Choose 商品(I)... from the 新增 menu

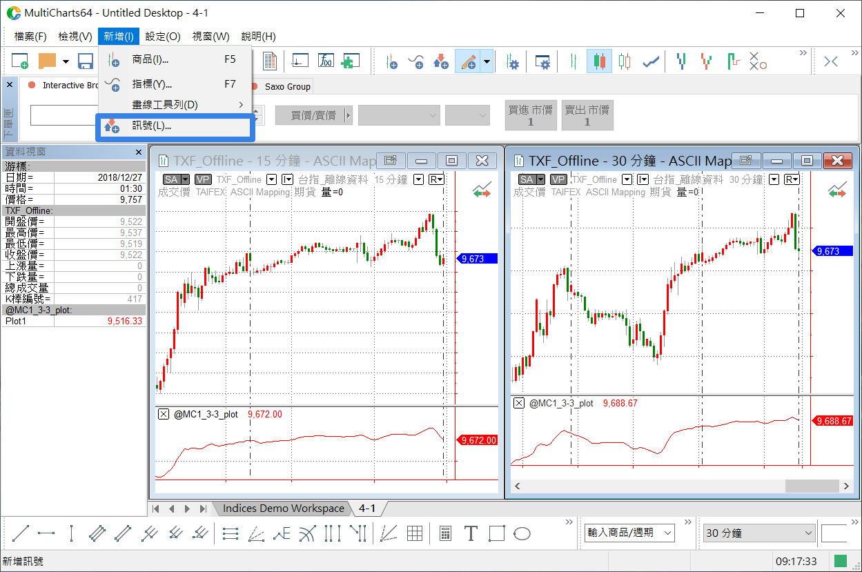point(175,60)
